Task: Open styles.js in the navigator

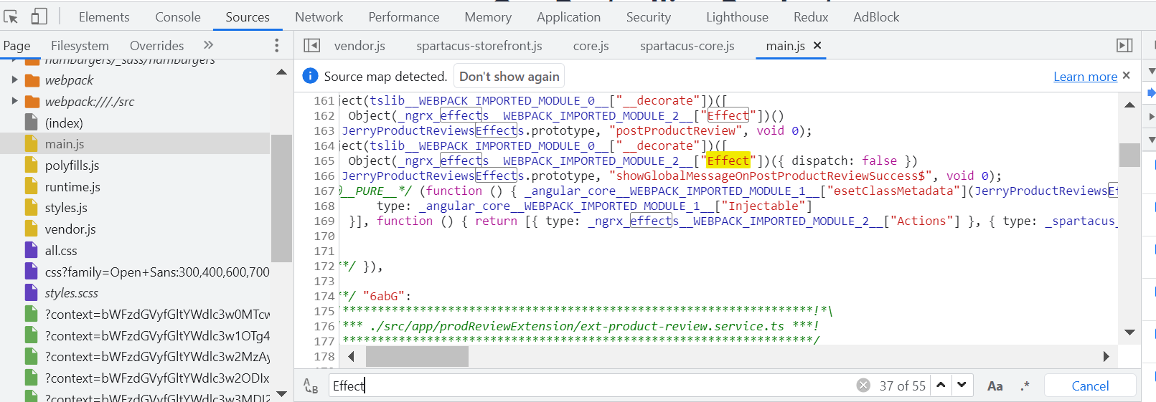Action: (66, 208)
